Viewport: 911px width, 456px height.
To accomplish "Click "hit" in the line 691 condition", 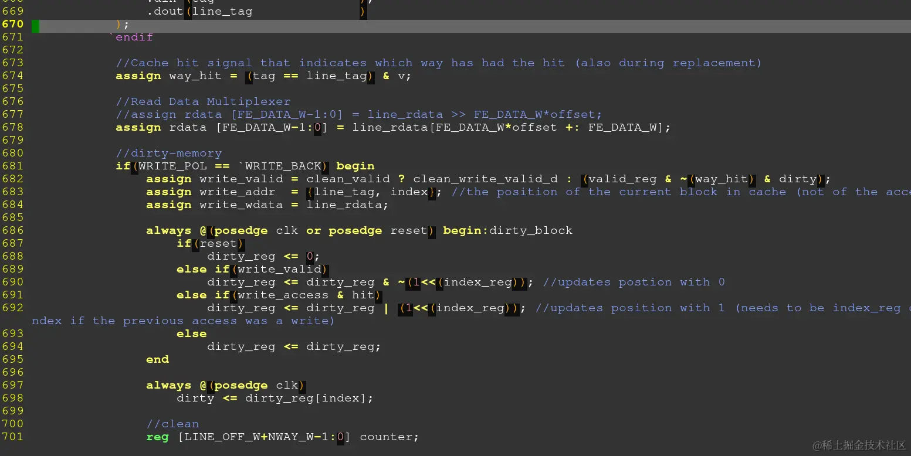I will [x=363, y=295].
